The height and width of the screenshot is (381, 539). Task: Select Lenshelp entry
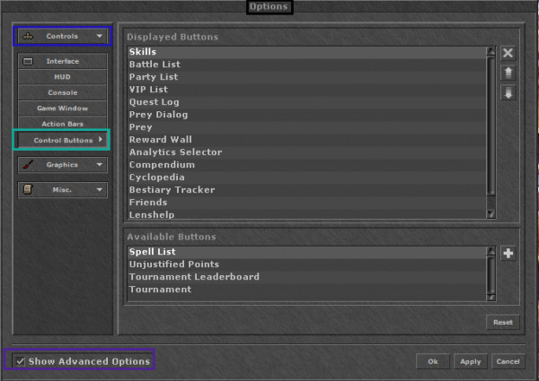[306, 214]
